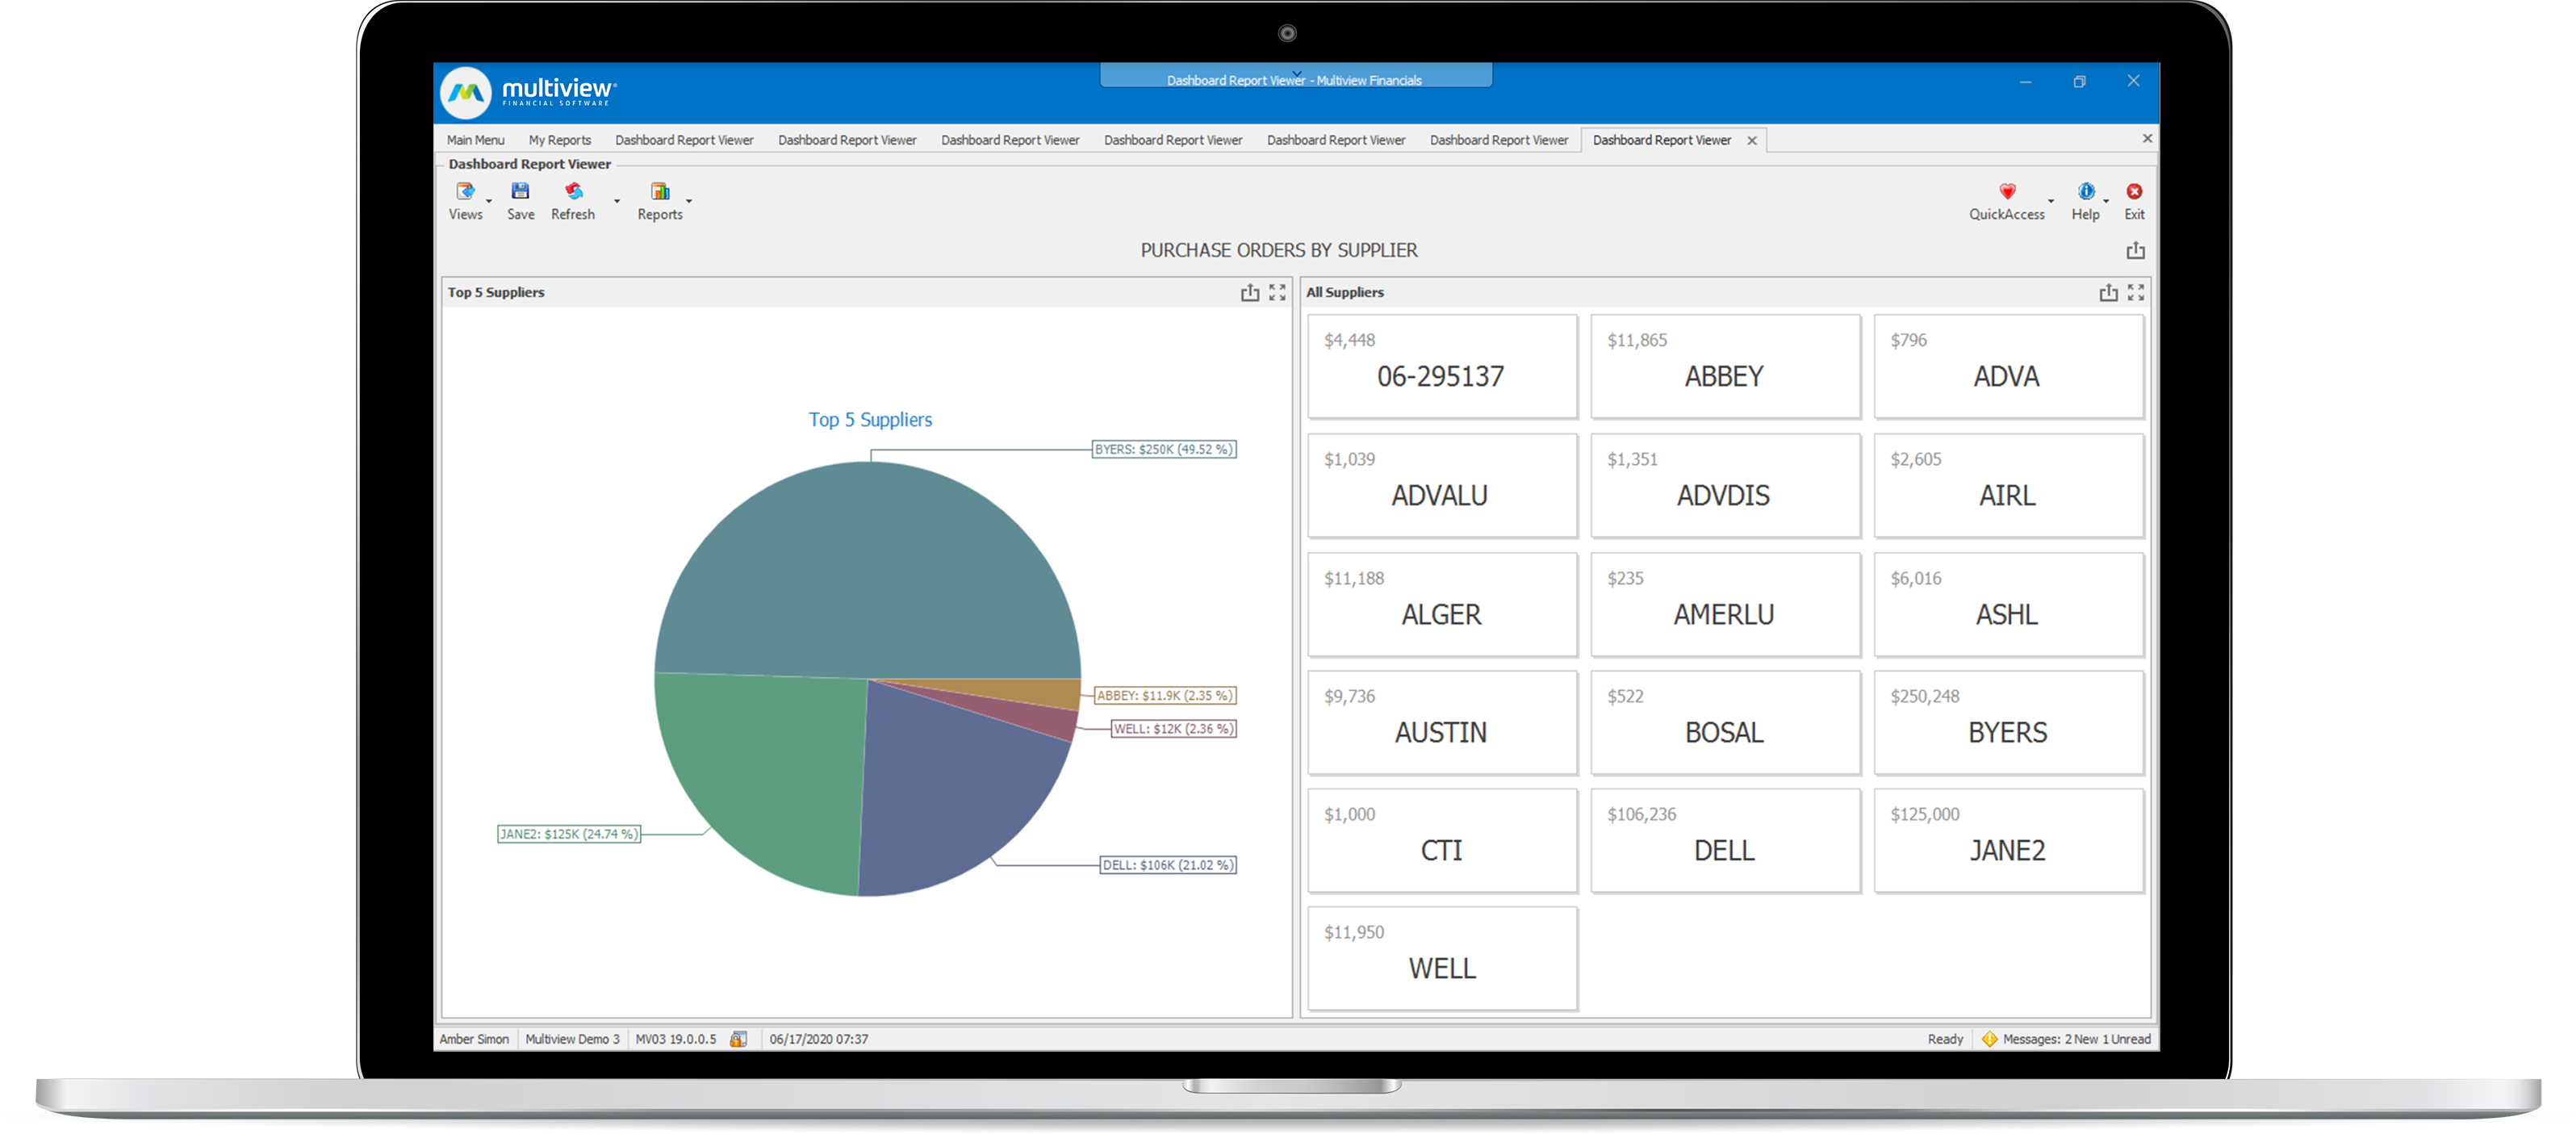Click the Refresh toolbar icon
This screenshot has height=1134, width=2576.
573,191
